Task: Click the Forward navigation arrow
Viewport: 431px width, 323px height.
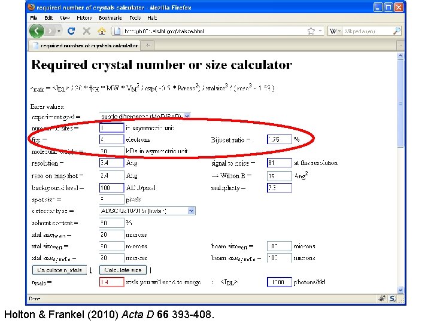Action: tap(50, 31)
